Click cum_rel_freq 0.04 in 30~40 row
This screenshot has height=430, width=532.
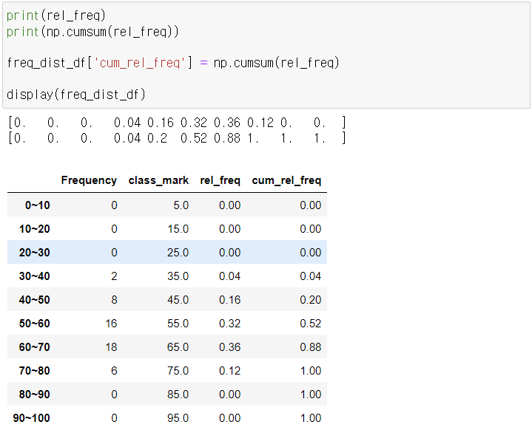pyautogui.click(x=311, y=276)
